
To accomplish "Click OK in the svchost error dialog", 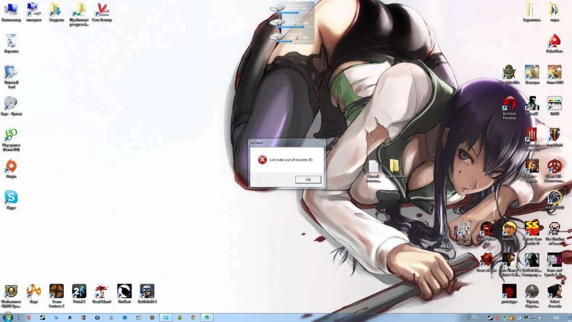I will click(308, 179).
